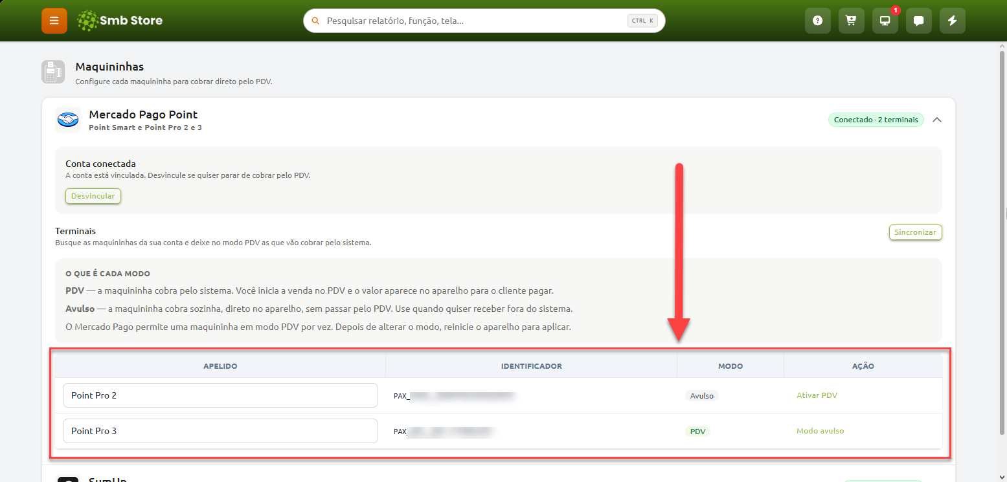This screenshot has height=482, width=1007.
Task: Click the Mercado Pago handshake logo
Action: point(67,120)
